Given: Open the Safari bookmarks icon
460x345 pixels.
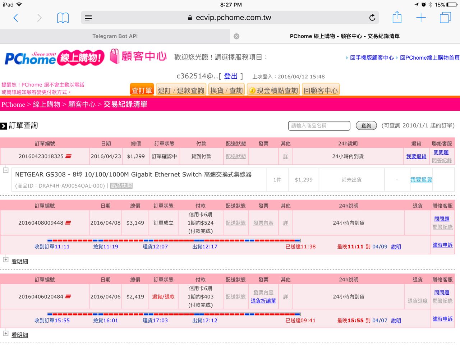Looking at the screenshot, I should click(x=63, y=18).
